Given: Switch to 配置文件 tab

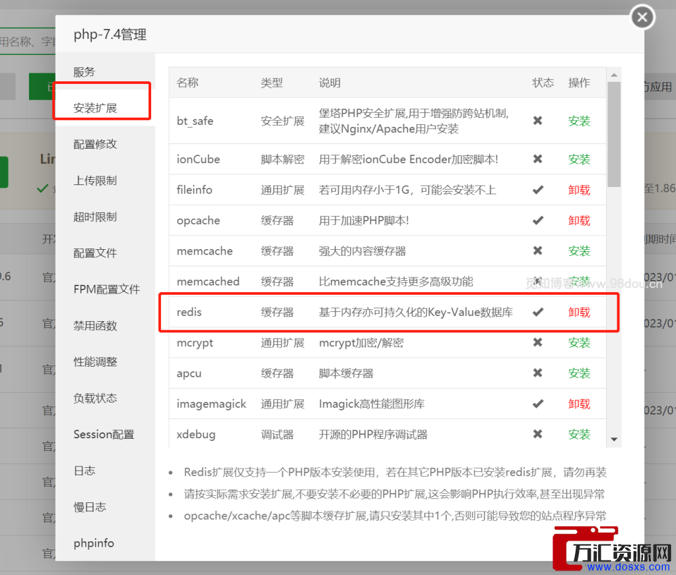Looking at the screenshot, I should pos(95,253).
